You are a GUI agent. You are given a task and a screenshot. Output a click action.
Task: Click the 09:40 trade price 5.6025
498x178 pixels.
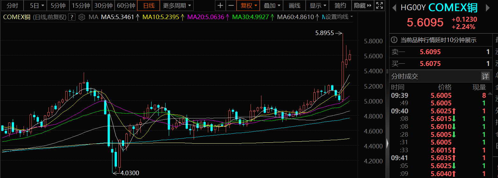441,111
